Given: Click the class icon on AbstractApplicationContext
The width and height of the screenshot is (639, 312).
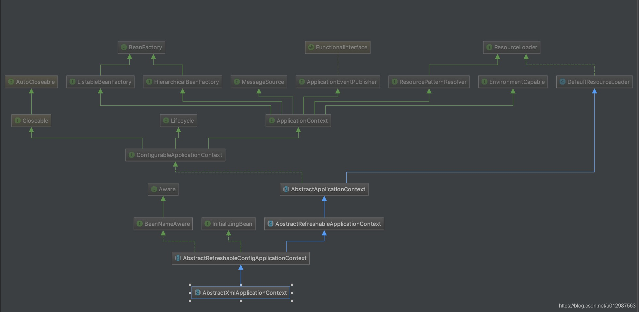Looking at the screenshot, I should (x=286, y=189).
